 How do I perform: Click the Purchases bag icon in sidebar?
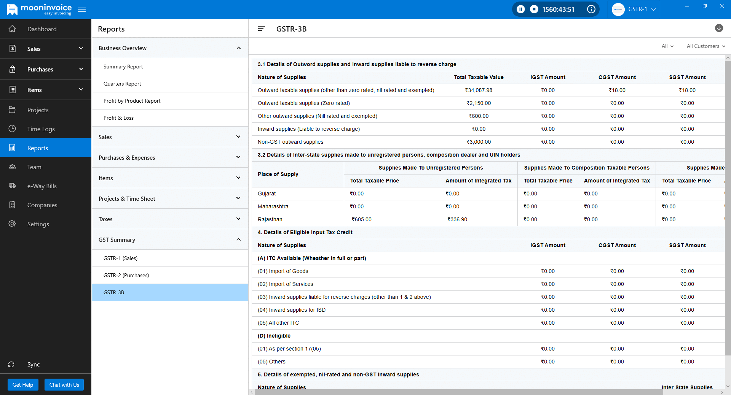tap(12, 69)
